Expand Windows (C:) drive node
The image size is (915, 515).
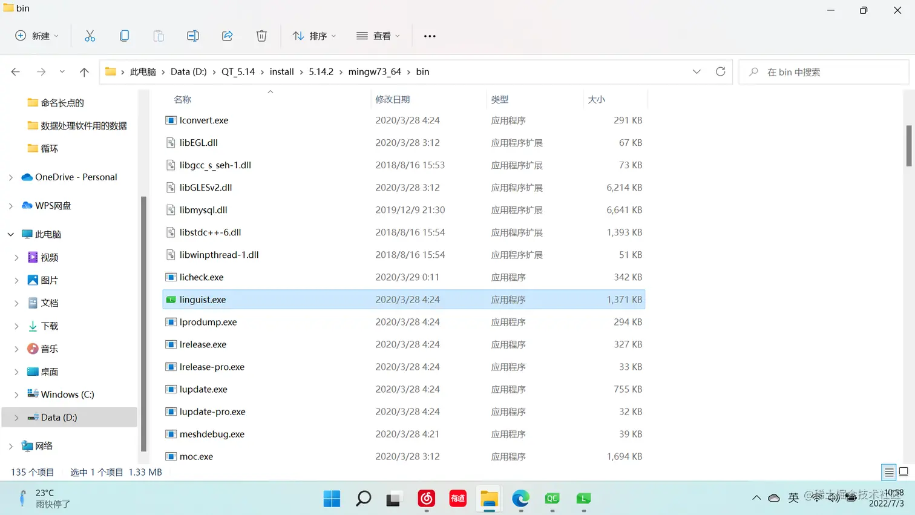click(x=16, y=395)
